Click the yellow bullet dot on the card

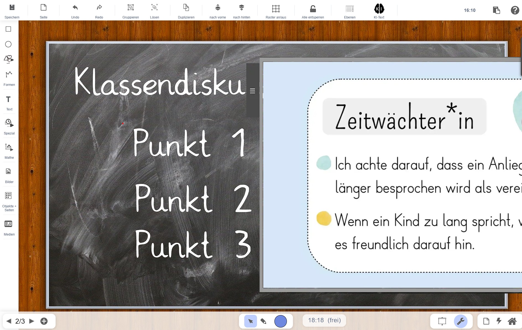[324, 219]
